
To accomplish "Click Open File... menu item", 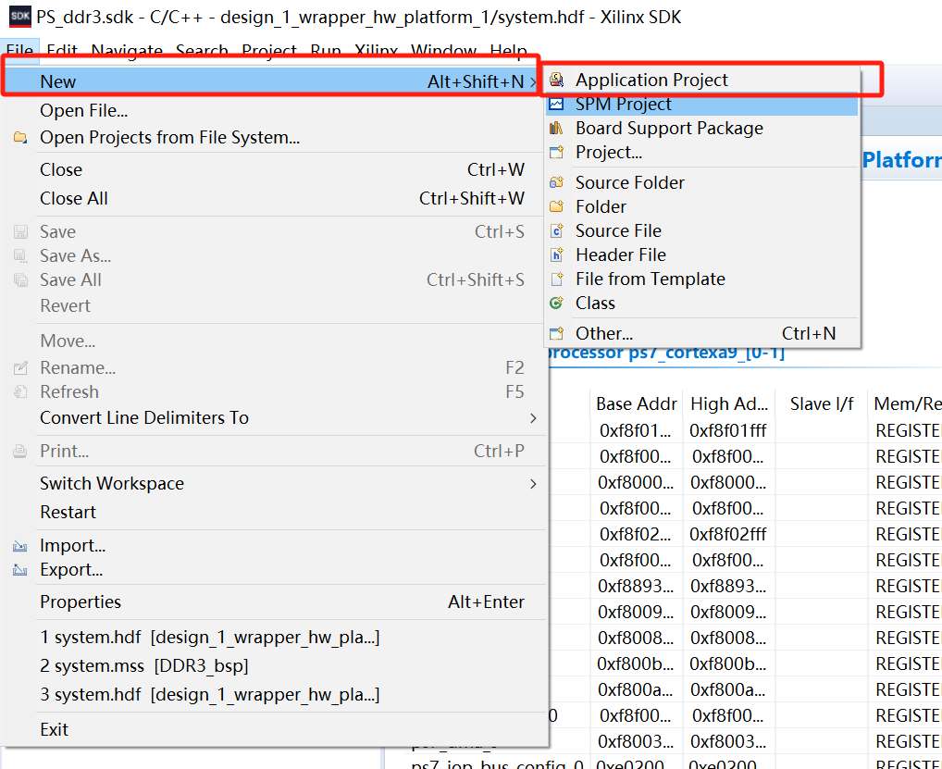I will click(275, 110).
